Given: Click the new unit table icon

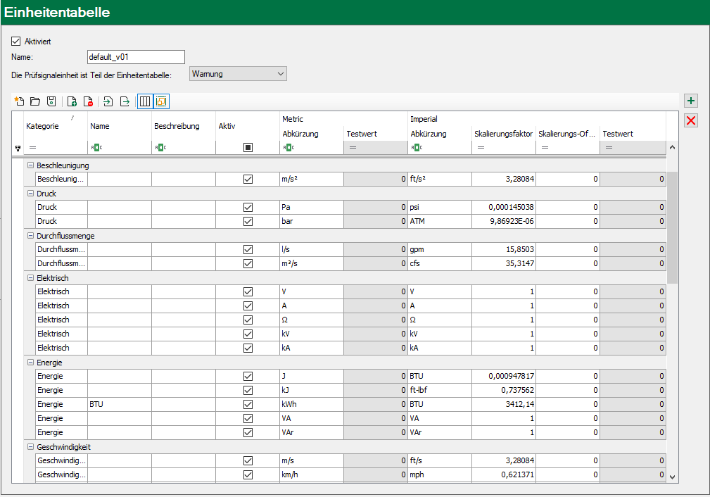Looking at the screenshot, I should coord(20,101).
